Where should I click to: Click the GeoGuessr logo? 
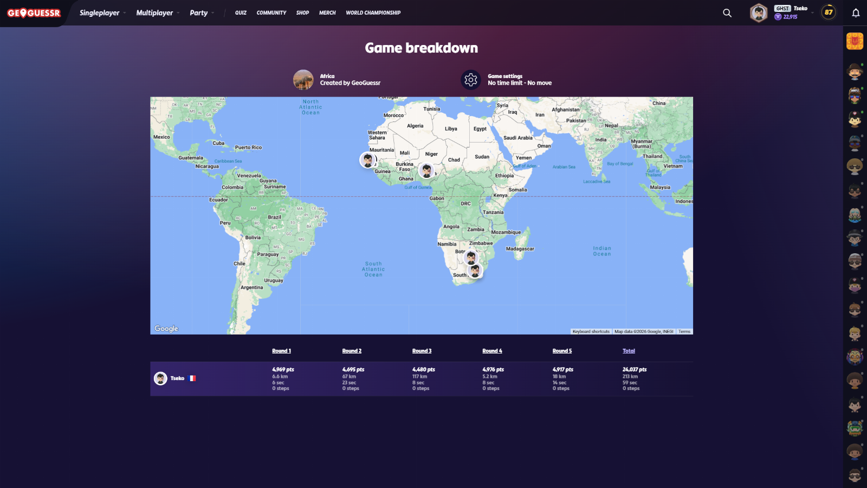[x=34, y=13]
